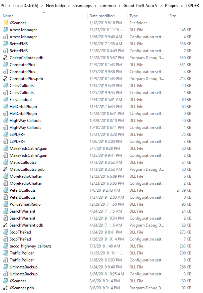Select the CrazyCallouts DLL file icon
Viewport: 203px width, 293px height.
(x=6, y=86)
